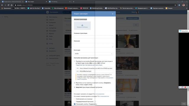
Task: Open the 'Мои объявления' bookmark
Action: (58, 8)
